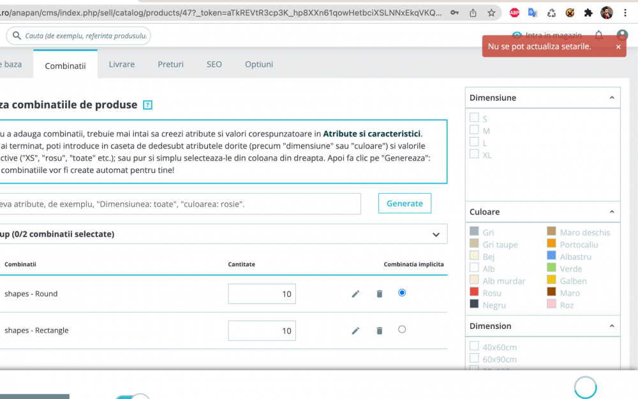Click the Chrome extensions puzzle icon

tap(587, 12)
